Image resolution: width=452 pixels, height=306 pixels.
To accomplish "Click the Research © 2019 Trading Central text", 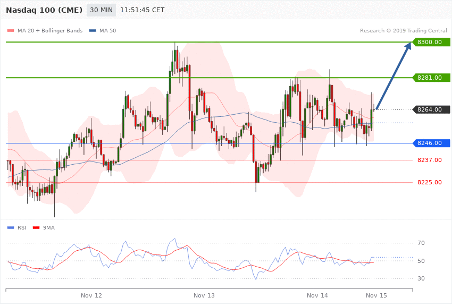I will click(x=403, y=30).
